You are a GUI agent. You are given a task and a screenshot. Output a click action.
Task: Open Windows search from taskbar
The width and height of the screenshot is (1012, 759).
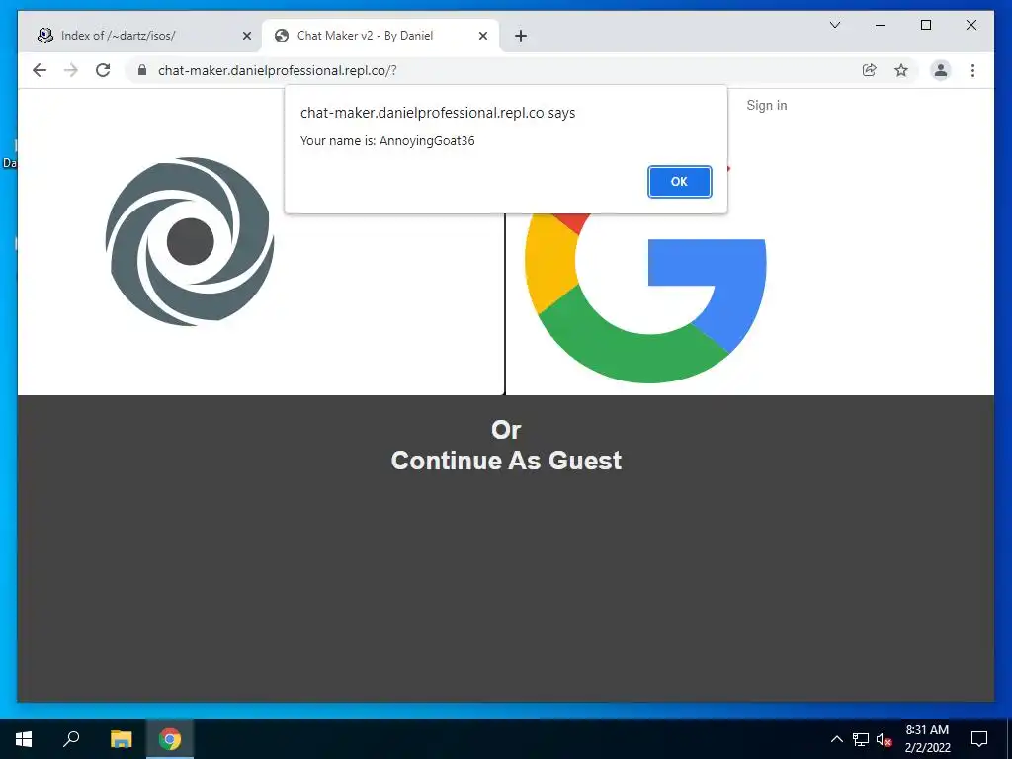click(x=71, y=739)
